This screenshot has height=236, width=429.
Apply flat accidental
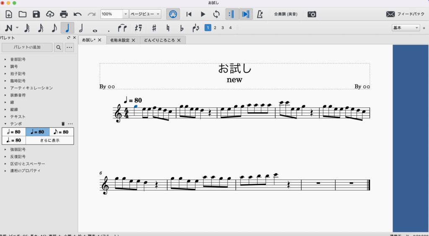tap(182, 28)
